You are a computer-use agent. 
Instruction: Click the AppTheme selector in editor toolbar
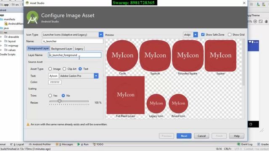tap(253, 16)
